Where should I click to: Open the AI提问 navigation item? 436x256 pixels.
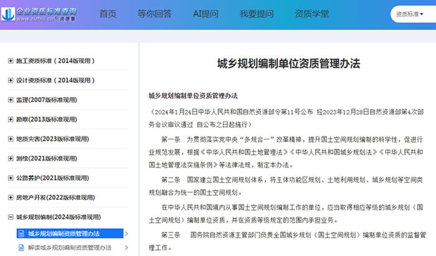tap(206, 14)
